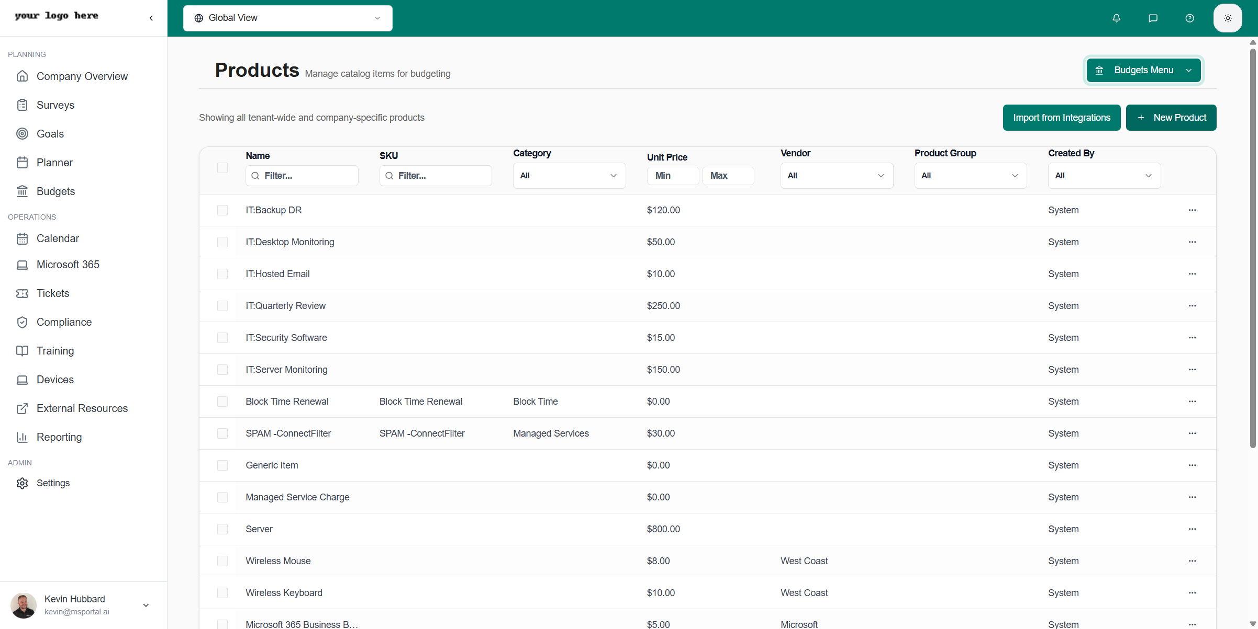Toggle the light/dark theme sun icon

pos(1228,18)
